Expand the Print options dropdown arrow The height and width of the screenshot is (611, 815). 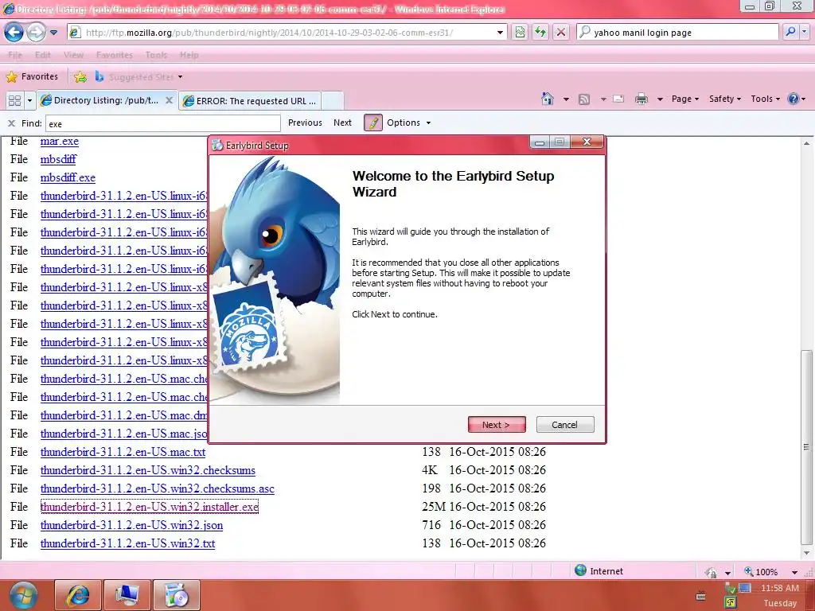tap(660, 99)
